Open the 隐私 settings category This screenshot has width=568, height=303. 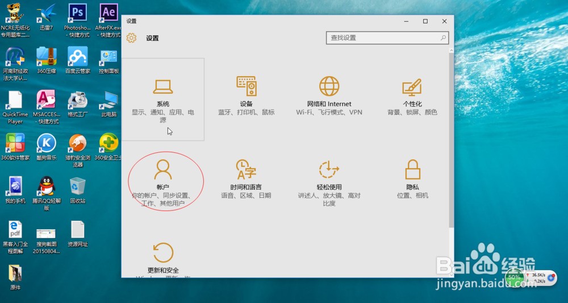(x=412, y=179)
